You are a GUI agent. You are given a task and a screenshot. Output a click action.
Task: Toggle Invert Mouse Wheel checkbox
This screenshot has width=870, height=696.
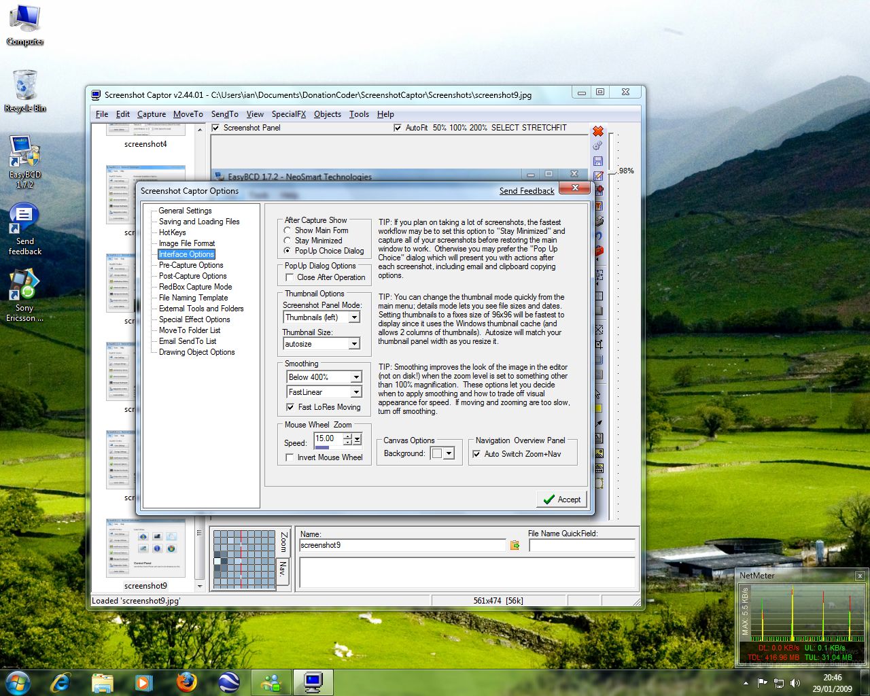click(290, 457)
